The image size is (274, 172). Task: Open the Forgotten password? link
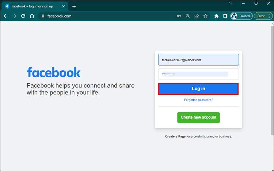pyautogui.click(x=198, y=100)
